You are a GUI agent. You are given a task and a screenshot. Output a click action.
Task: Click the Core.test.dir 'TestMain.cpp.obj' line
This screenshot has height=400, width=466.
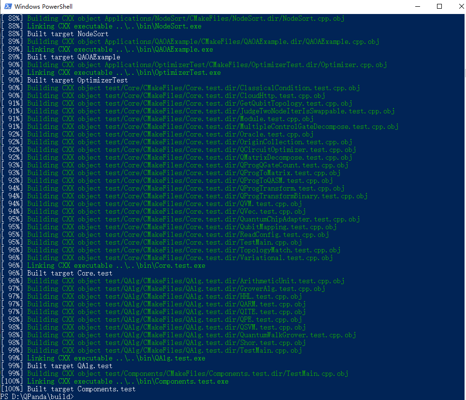[152, 242]
